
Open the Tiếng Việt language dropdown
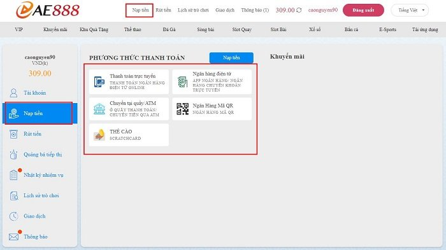point(410,10)
